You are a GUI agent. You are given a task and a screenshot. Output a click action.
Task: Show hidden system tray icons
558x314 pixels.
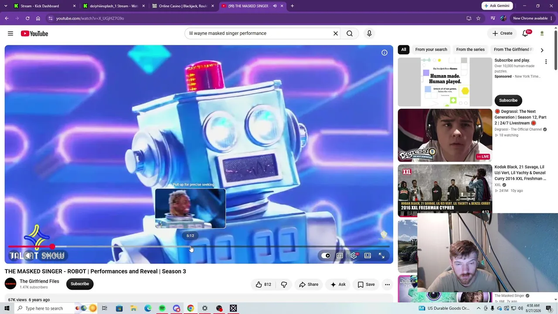[x=478, y=308]
